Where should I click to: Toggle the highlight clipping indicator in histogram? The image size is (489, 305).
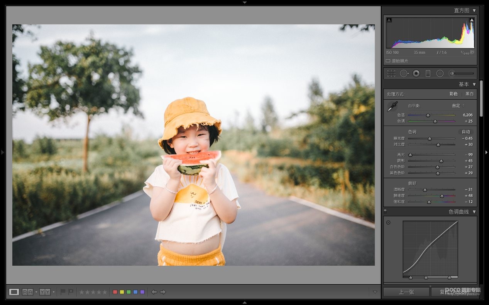[472, 20]
